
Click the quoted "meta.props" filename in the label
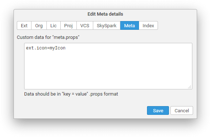(66, 37)
